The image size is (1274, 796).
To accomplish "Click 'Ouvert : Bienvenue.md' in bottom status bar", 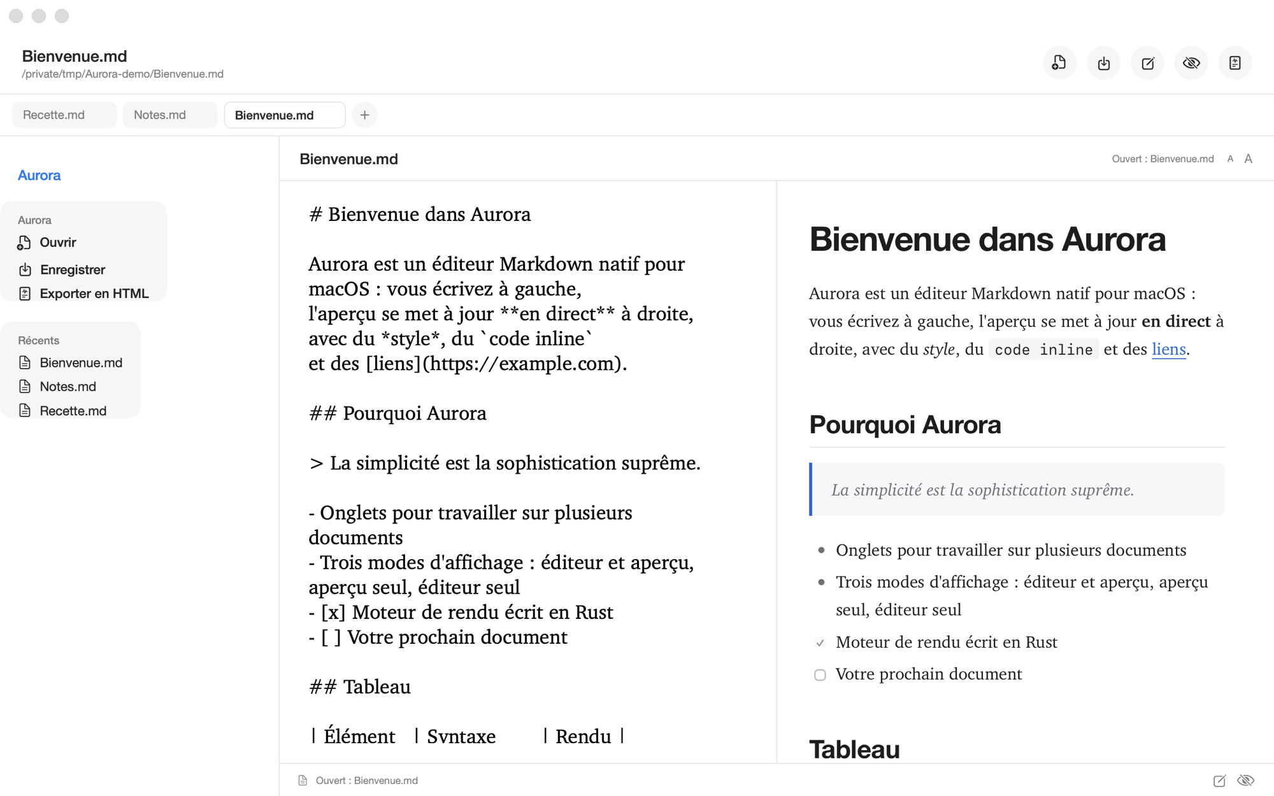I will tap(367, 781).
